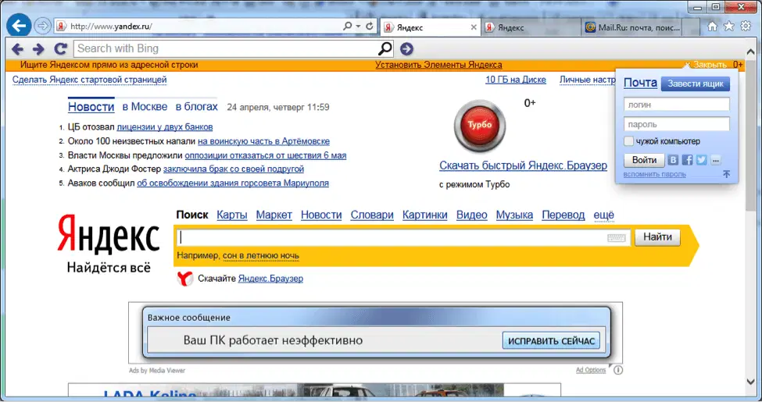Click the toolbar's blue reload icon

tap(60, 48)
